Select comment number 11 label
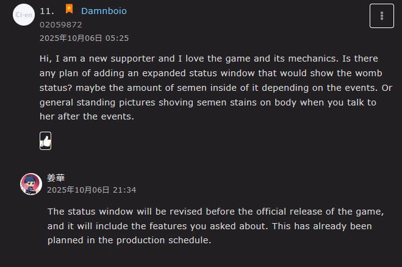Screen dimensions: 402x267 (46, 11)
